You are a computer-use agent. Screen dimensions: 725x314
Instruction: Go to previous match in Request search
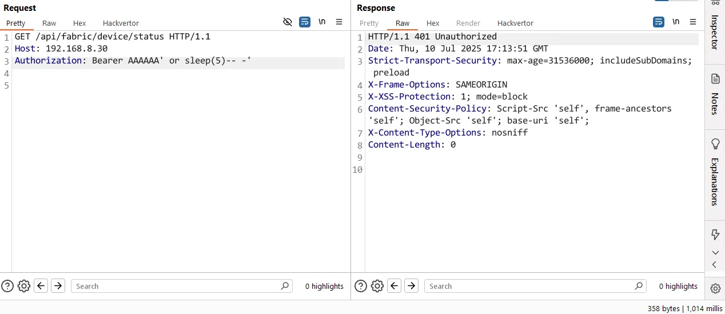tap(41, 286)
